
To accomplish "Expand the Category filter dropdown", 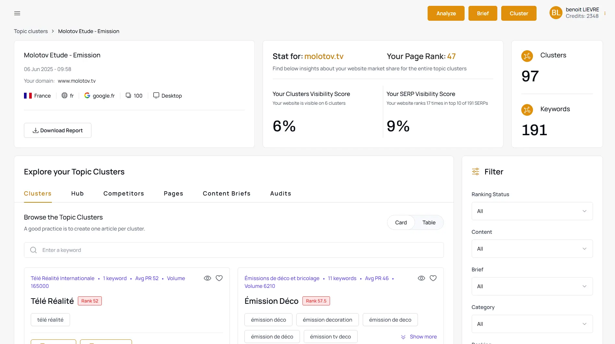I will pyautogui.click(x=532, y=324).
